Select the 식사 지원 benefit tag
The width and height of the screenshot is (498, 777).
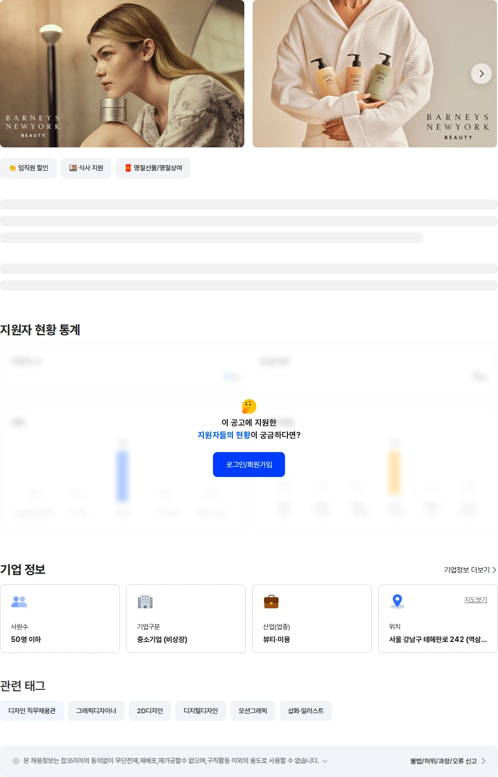pyautogui.click(x=86, y=168)
